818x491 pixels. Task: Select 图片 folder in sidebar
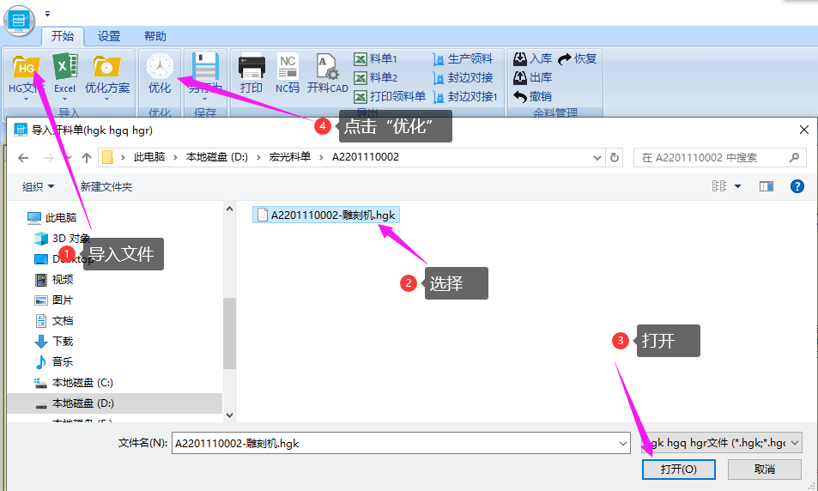(54, 300)
